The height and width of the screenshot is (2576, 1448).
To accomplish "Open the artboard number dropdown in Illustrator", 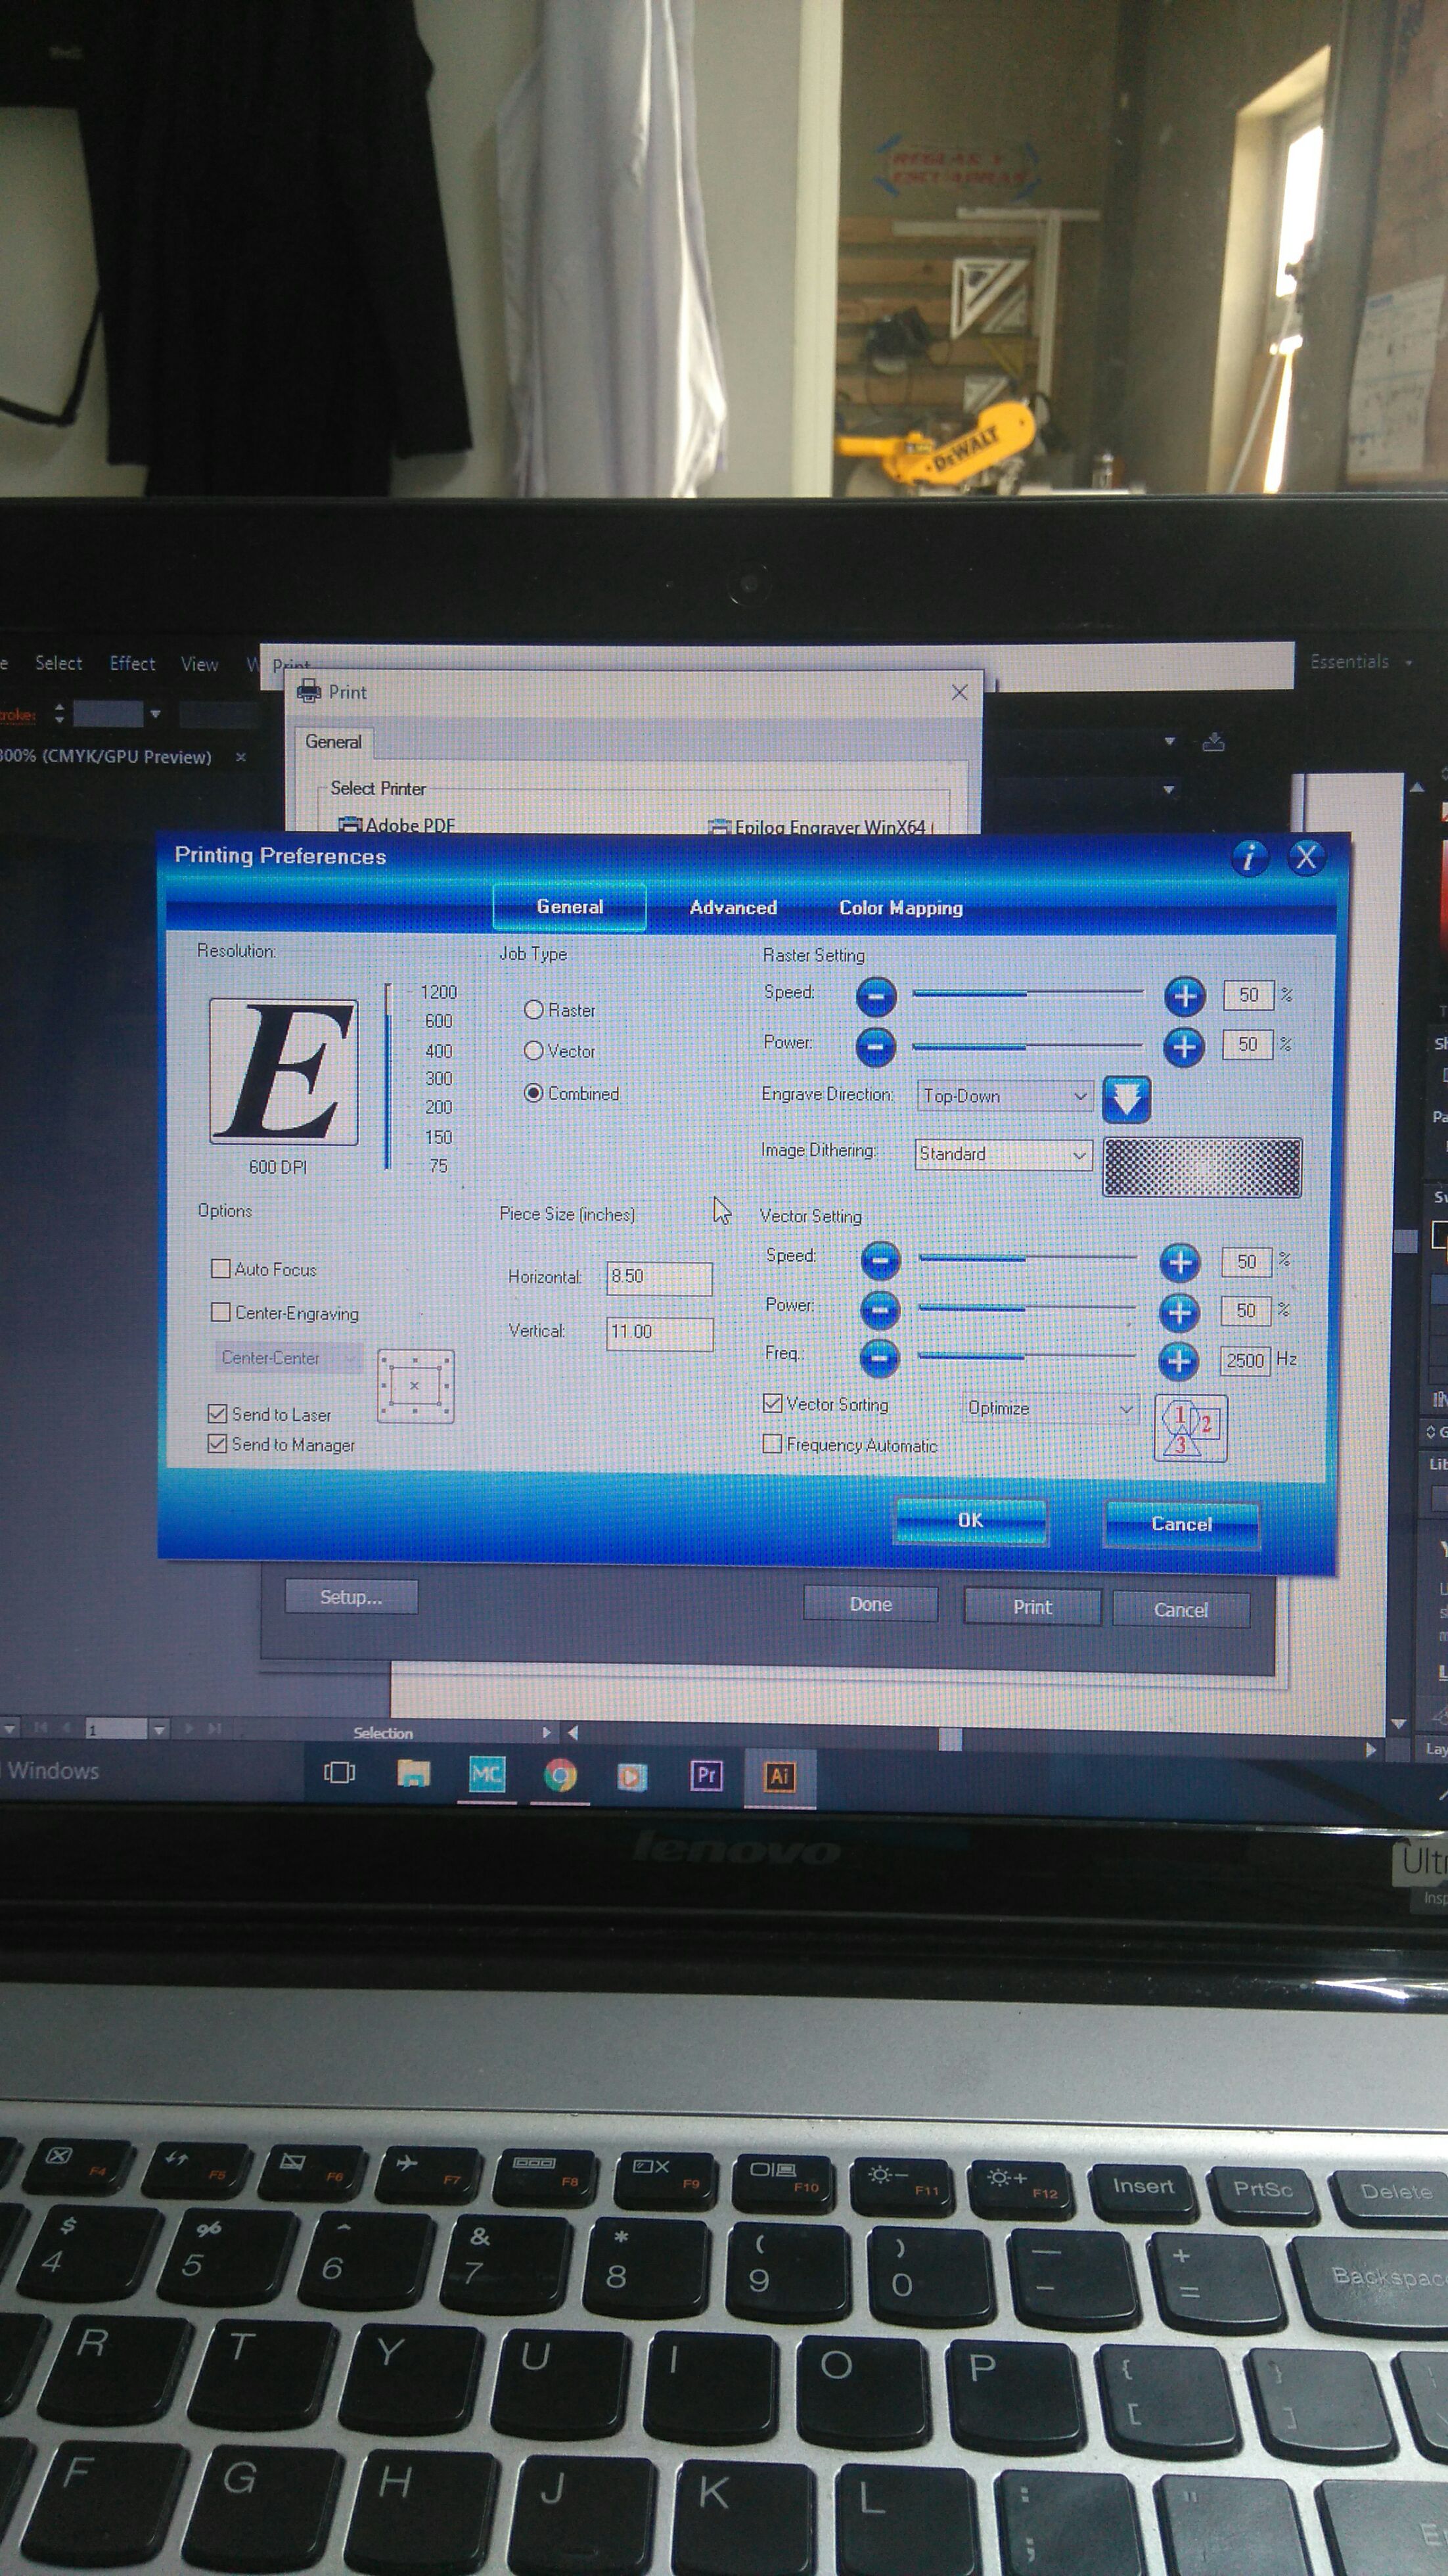I will tap(159, 1729).
